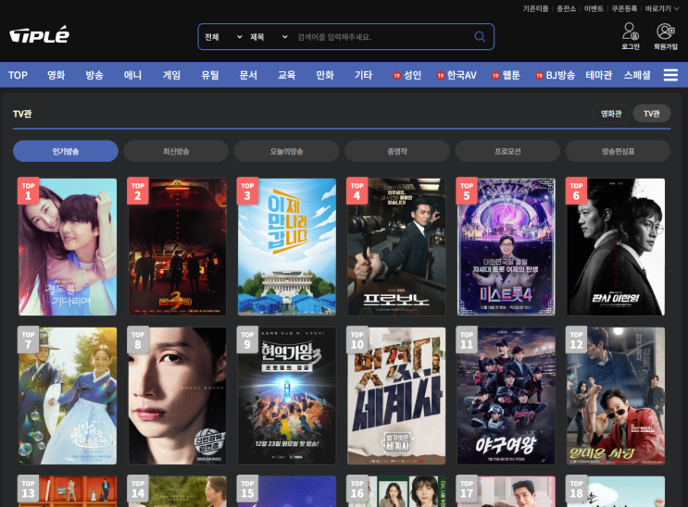The image size is (688, 507).
Task: Open the TOP 14 poster
Action: pos(177,491)
